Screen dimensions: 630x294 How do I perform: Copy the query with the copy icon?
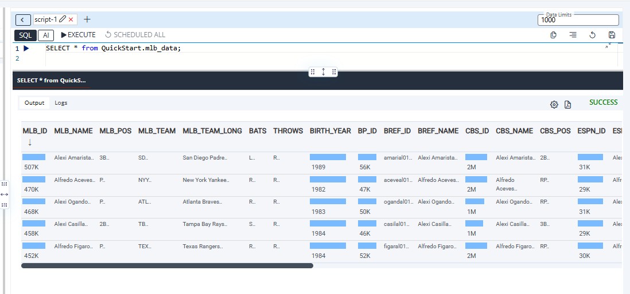[554, 35]
